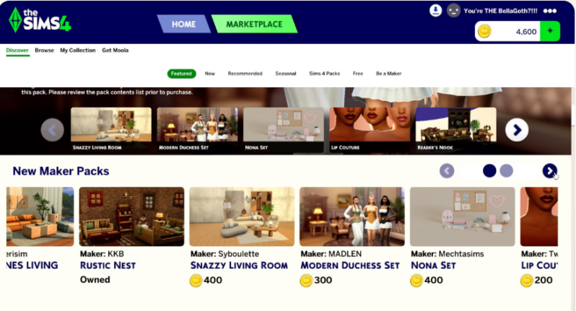Select the Featured filter pill
The image size is (576, 311).
tap(181, 74)
